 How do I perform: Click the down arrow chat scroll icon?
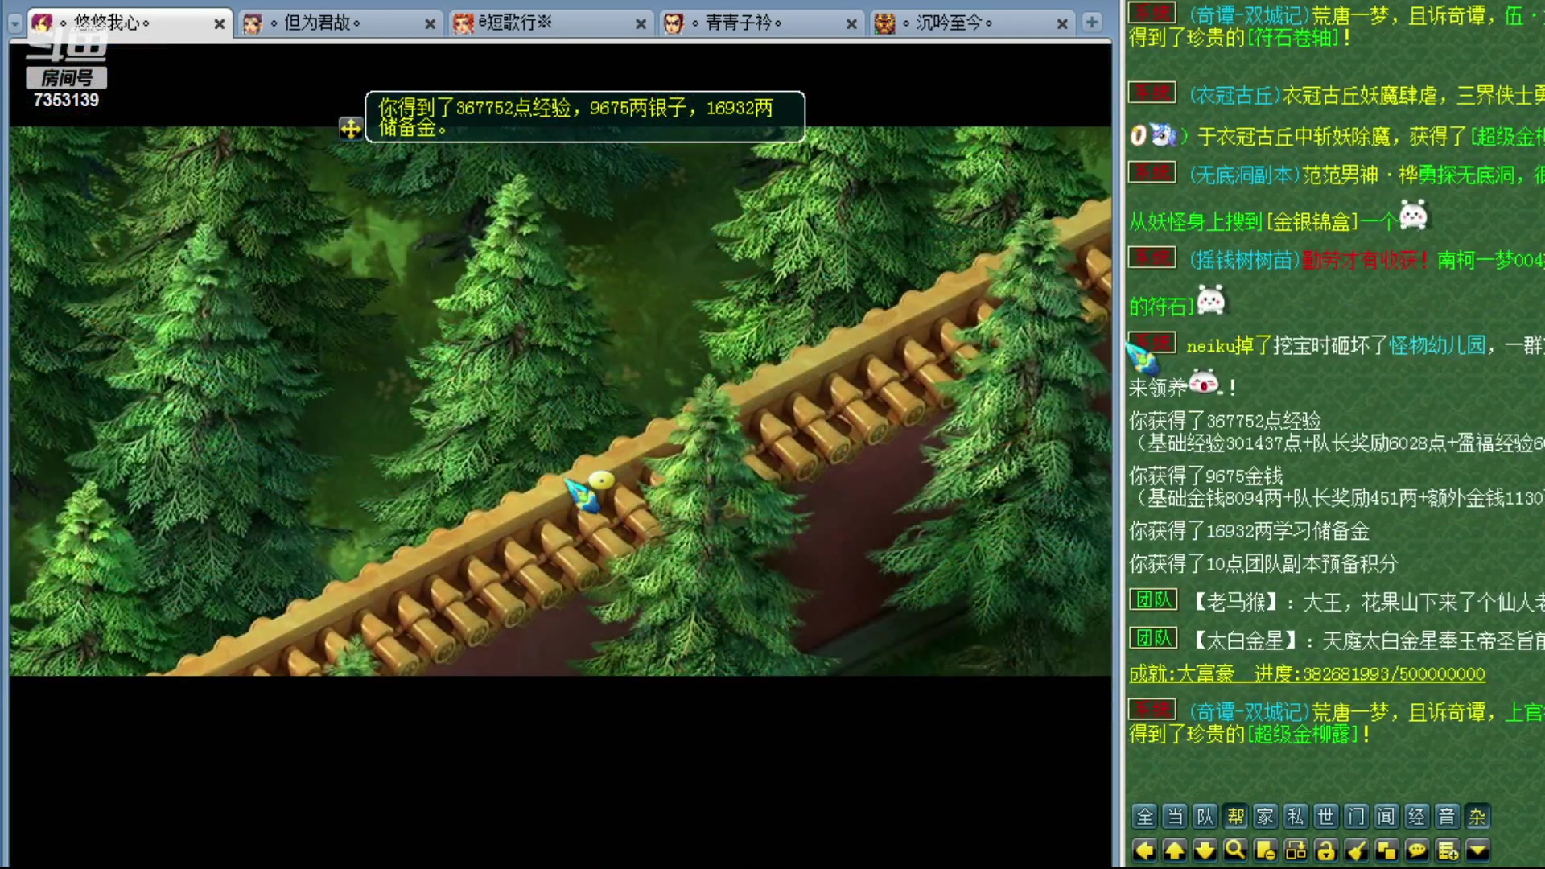(1205, 850)
